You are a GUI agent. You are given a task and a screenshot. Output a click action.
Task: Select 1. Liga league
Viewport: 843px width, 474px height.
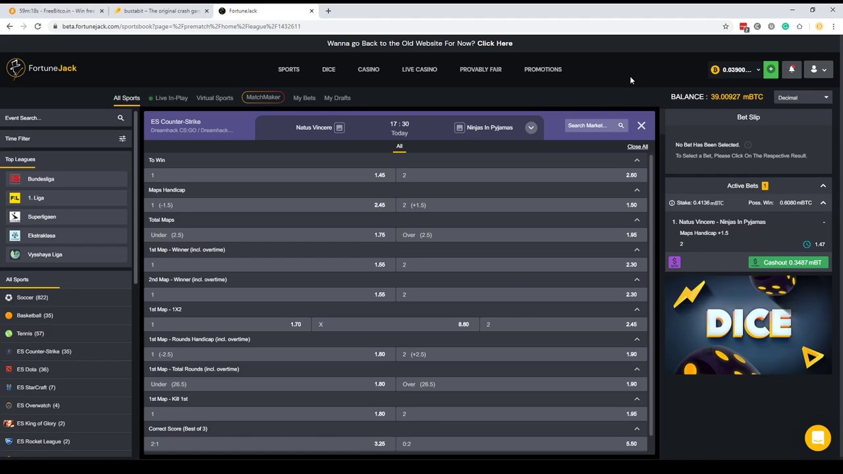[x=66, y=197]
